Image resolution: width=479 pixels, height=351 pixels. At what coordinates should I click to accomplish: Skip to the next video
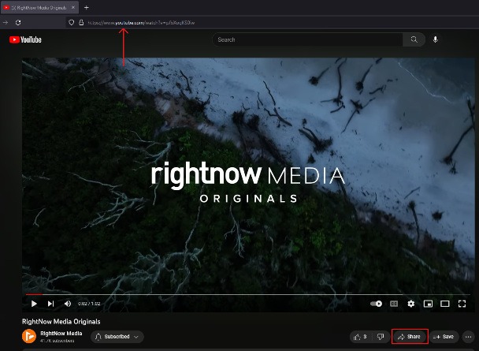click(x=50, y=304)
